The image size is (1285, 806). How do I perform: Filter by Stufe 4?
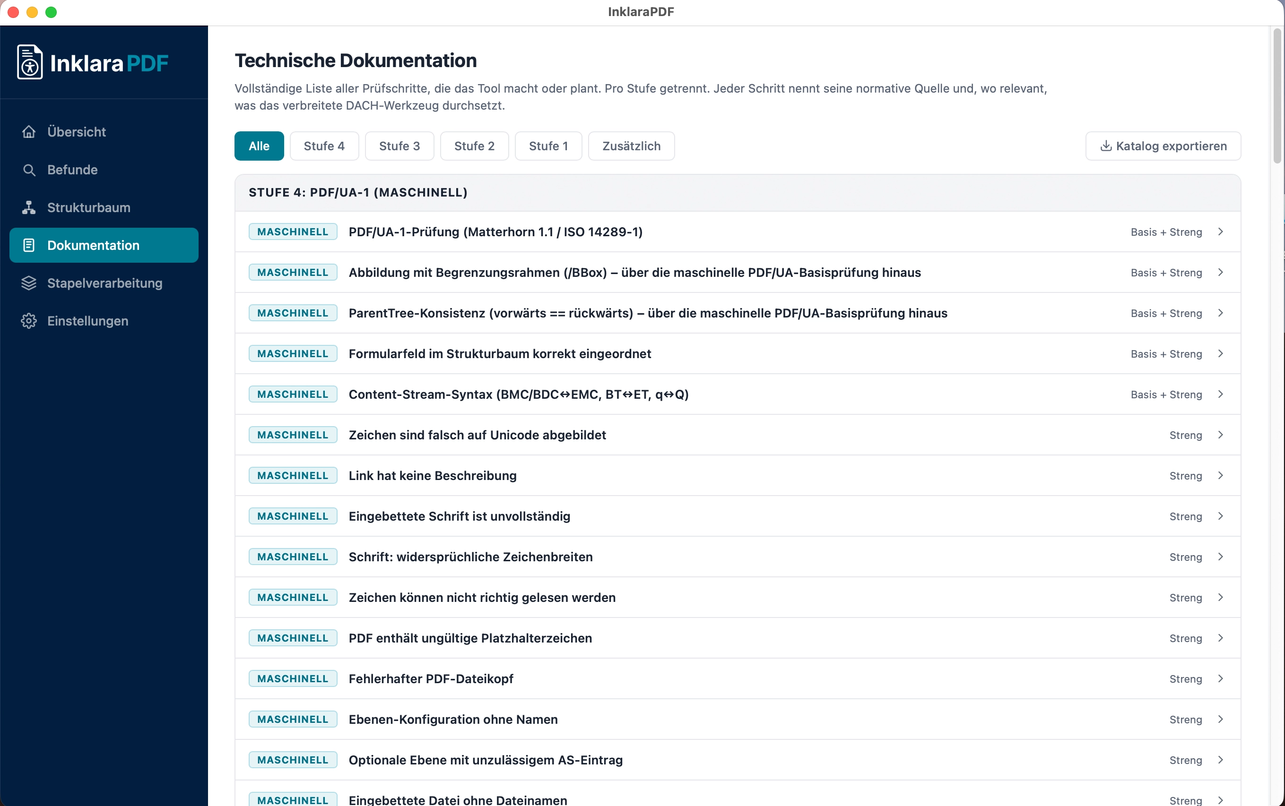[324, 146]
